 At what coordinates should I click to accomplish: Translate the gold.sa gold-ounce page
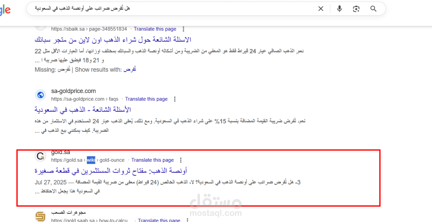[153, 160]
